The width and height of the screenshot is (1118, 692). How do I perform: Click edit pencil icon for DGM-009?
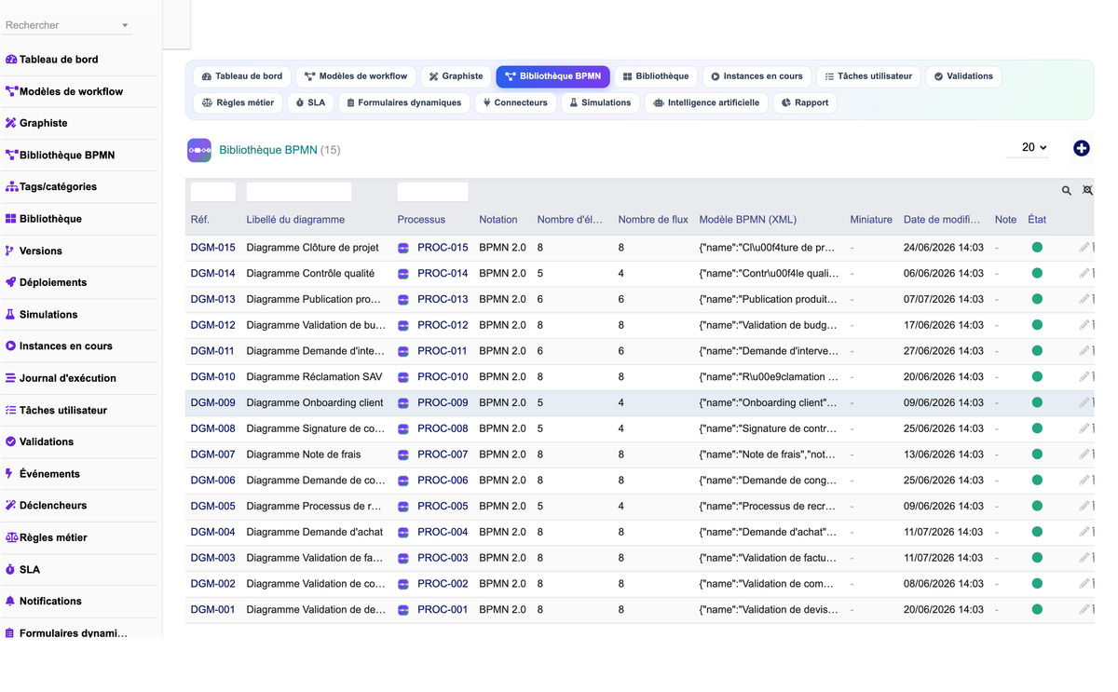pos(1084,403)
